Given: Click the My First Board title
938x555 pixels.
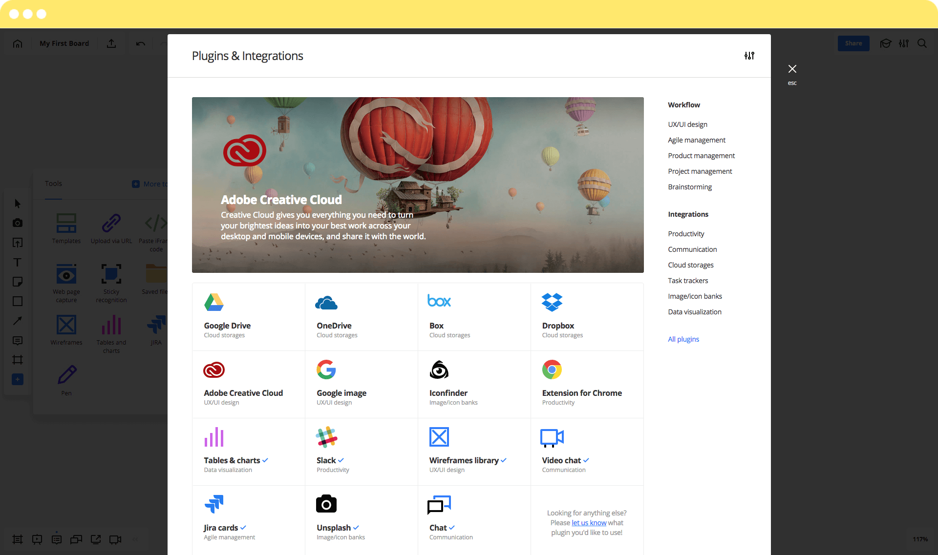Looking at the screenshot, I should point(64,43).
